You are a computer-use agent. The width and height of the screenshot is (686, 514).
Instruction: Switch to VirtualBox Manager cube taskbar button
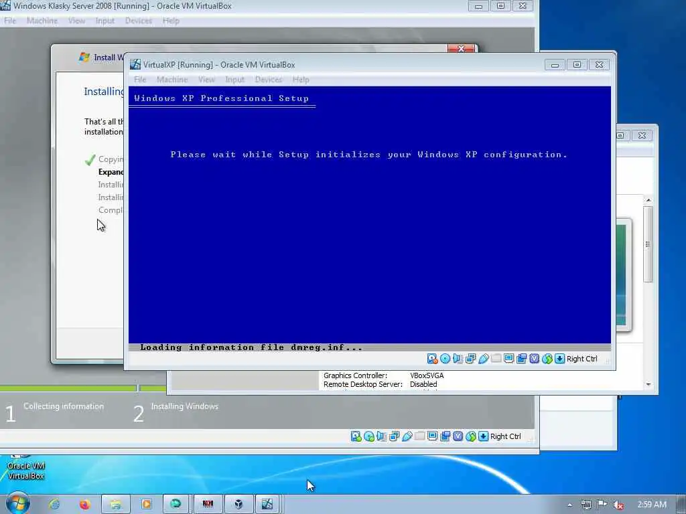click(x=238, y=504)
